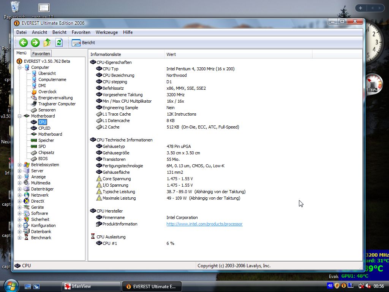
Task: Open the Datei menu
Action: pyautogui.click(x=21, y=32)
